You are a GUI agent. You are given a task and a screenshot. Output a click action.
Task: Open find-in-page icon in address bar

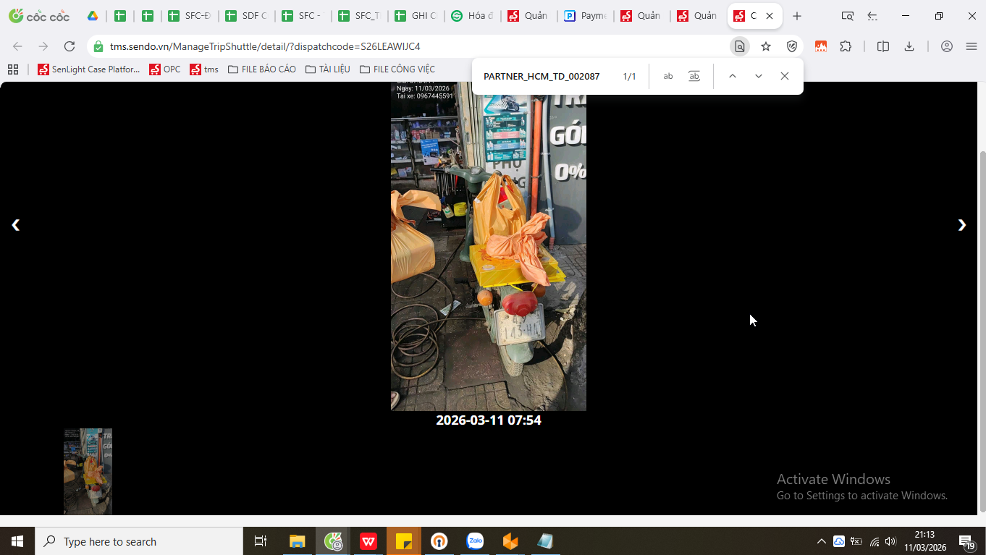click(739, 46)
